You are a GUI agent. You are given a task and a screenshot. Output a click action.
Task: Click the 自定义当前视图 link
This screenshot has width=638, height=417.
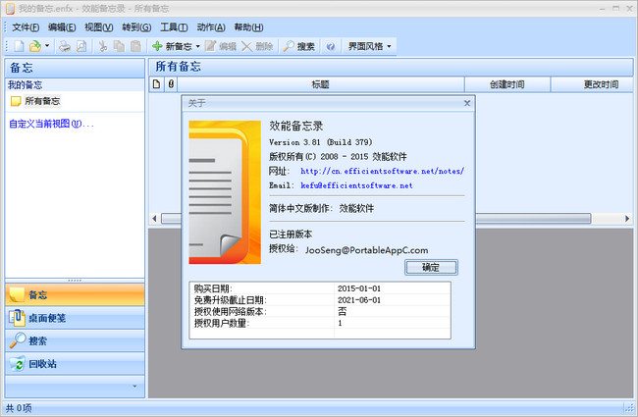(51, 124)
